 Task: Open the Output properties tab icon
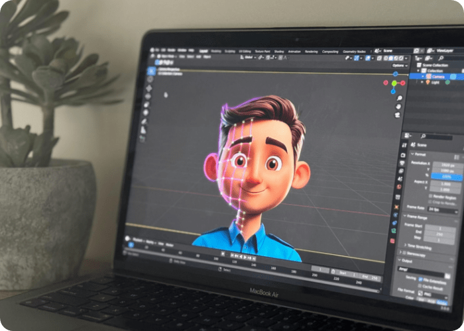[402, 163]
